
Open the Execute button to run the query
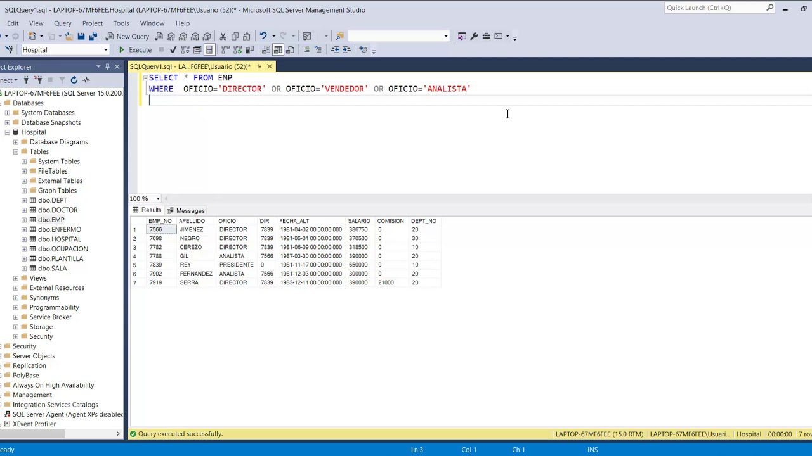[136, 49]
